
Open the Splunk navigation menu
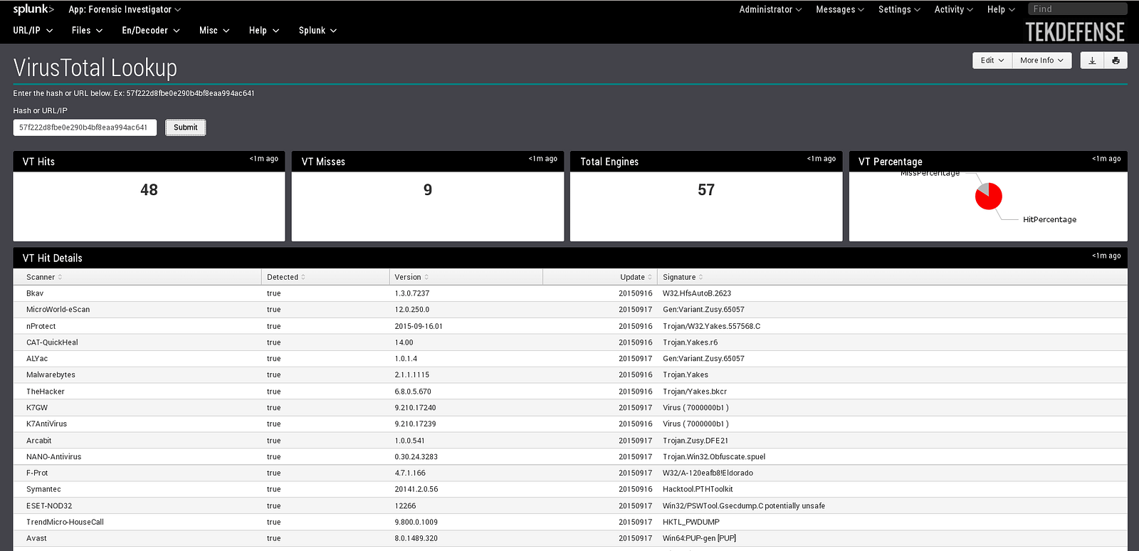point(317,31)
